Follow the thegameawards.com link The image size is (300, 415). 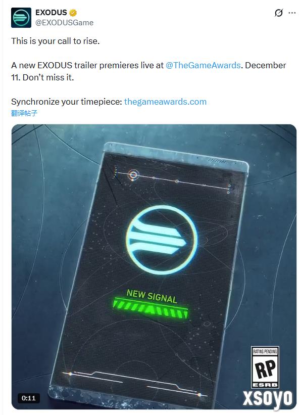tap(165, 102)
